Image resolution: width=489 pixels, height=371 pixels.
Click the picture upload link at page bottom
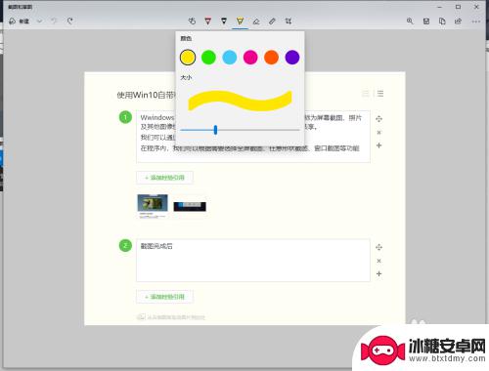[171, 317]
